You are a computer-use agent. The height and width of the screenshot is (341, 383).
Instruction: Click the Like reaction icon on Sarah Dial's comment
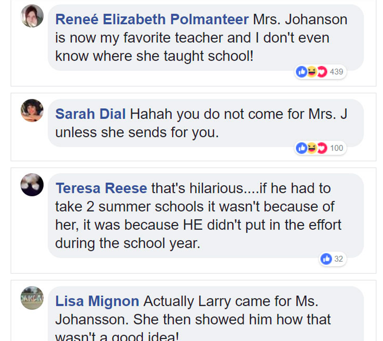pyautogui.click(x=302, y=148)
